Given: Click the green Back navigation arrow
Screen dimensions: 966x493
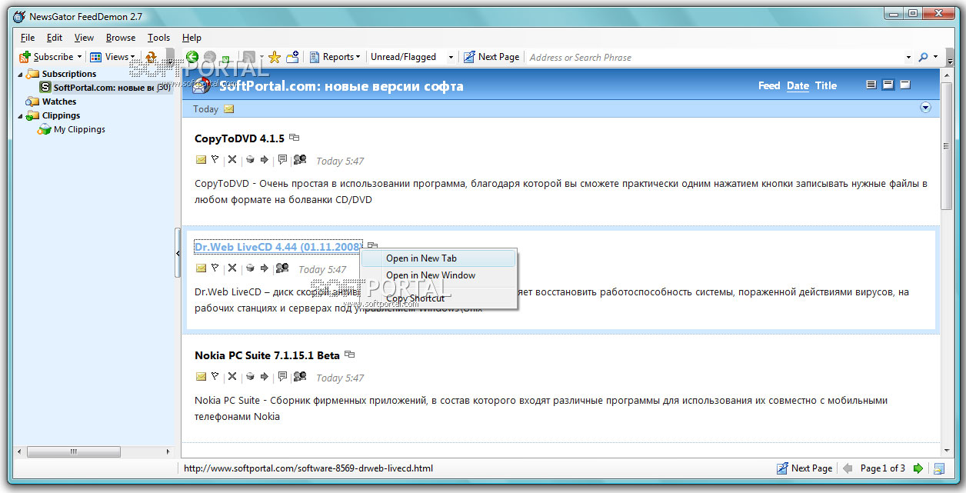Looking at the screenshot, I should click(x=192, y=57).
